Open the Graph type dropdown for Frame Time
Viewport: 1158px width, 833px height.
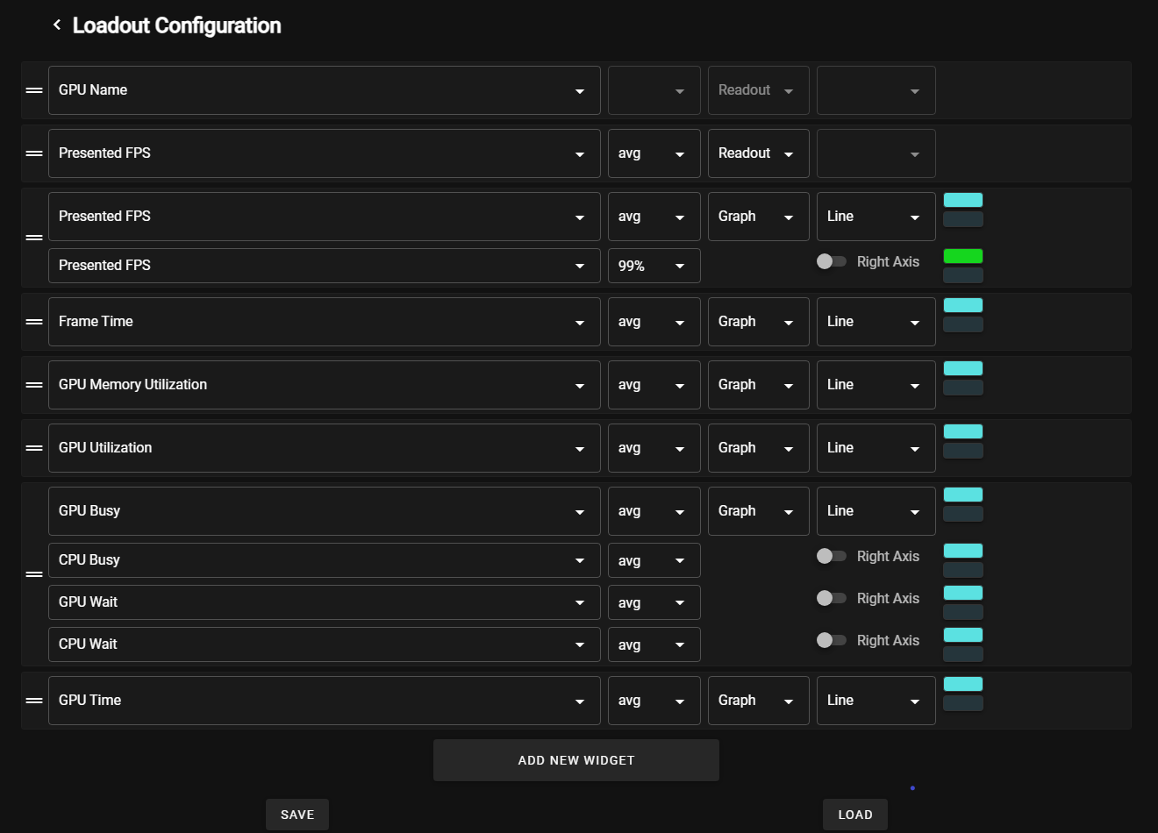click(759, 322)
